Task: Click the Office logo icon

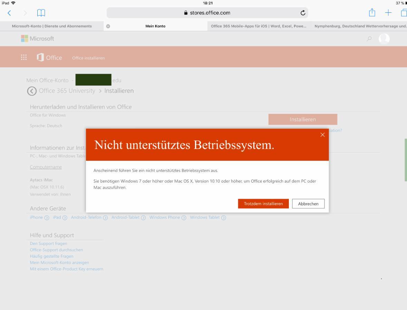Action: 40,57
